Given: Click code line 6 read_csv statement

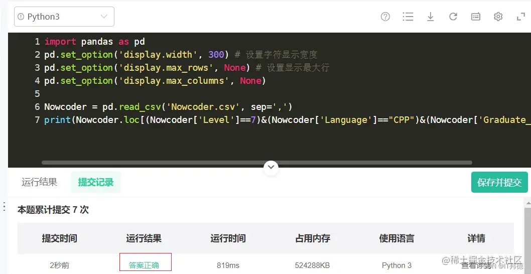Looking at the screenshot, I should 168,107.
